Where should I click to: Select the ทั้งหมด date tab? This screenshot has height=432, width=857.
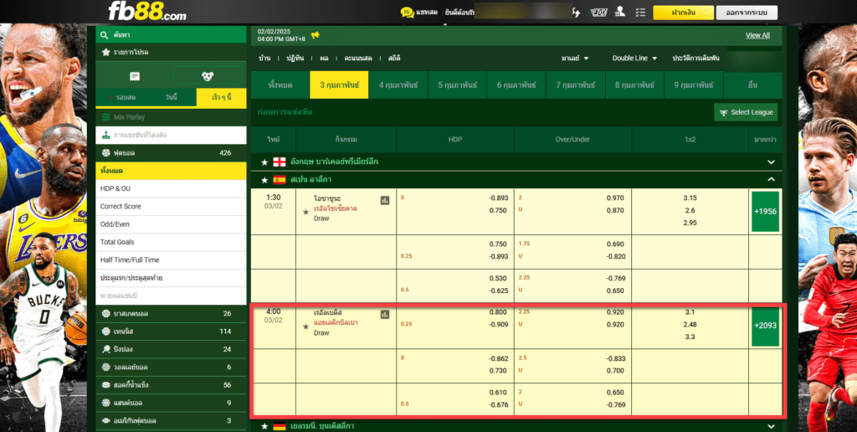point(280,85)
